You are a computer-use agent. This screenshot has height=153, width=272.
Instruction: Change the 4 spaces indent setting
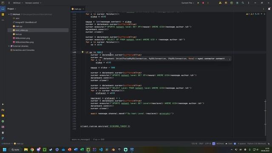click(242, 144)
